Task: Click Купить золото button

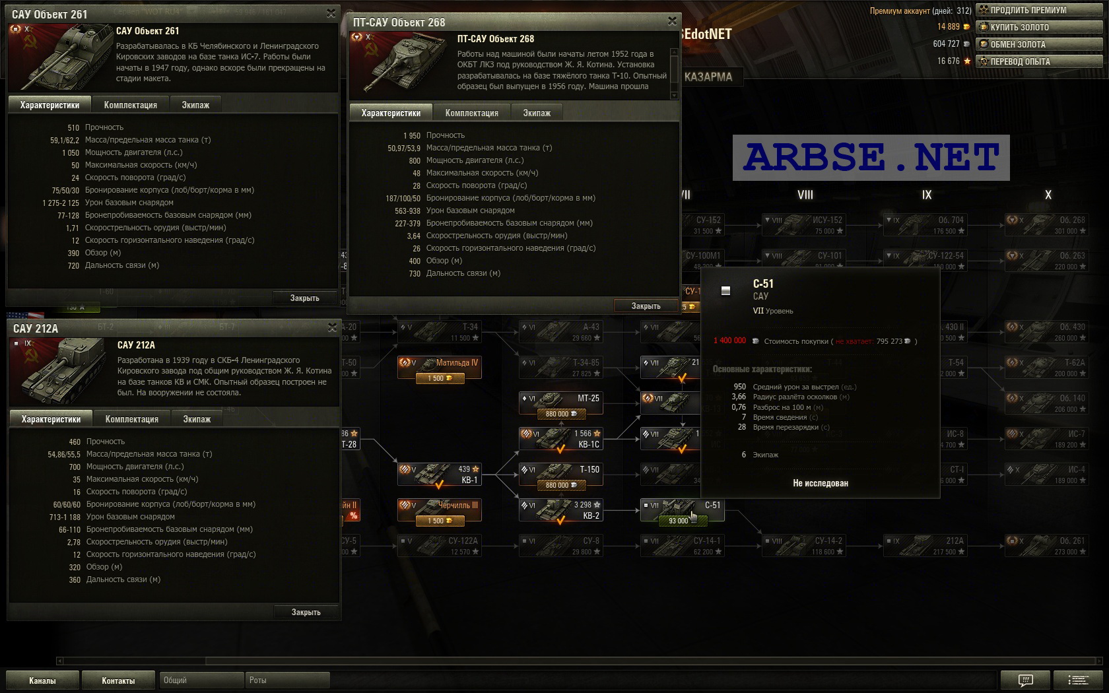Action: click(1039, 27)
